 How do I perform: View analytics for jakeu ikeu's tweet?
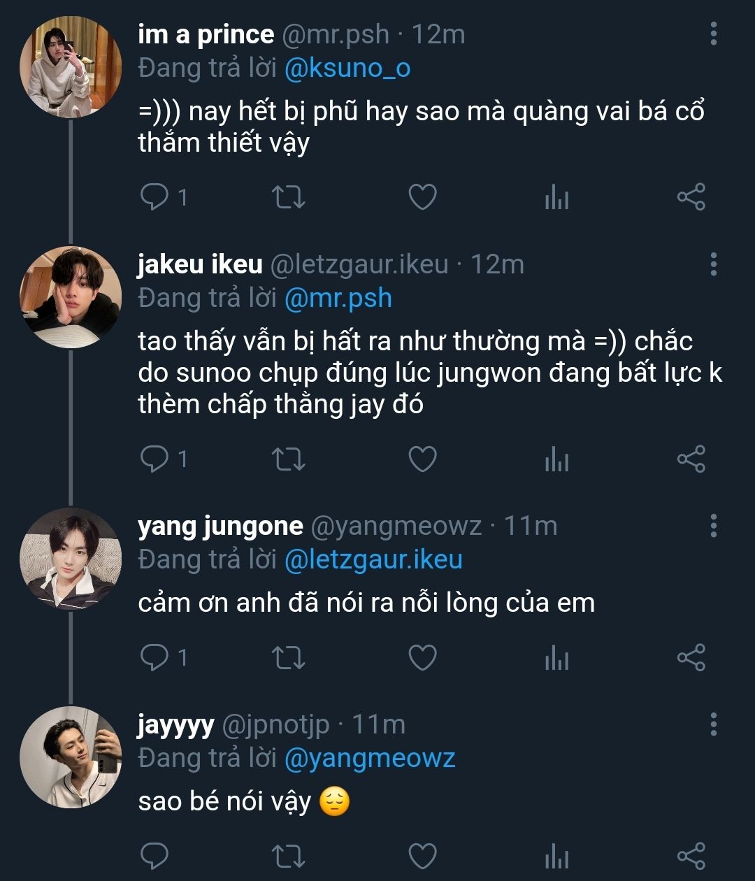click(556, 459)
